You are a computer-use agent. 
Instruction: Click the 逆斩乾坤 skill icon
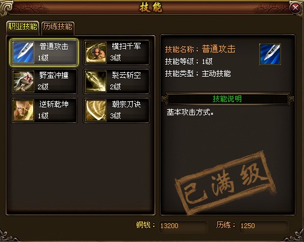click(x=24, y=110)
